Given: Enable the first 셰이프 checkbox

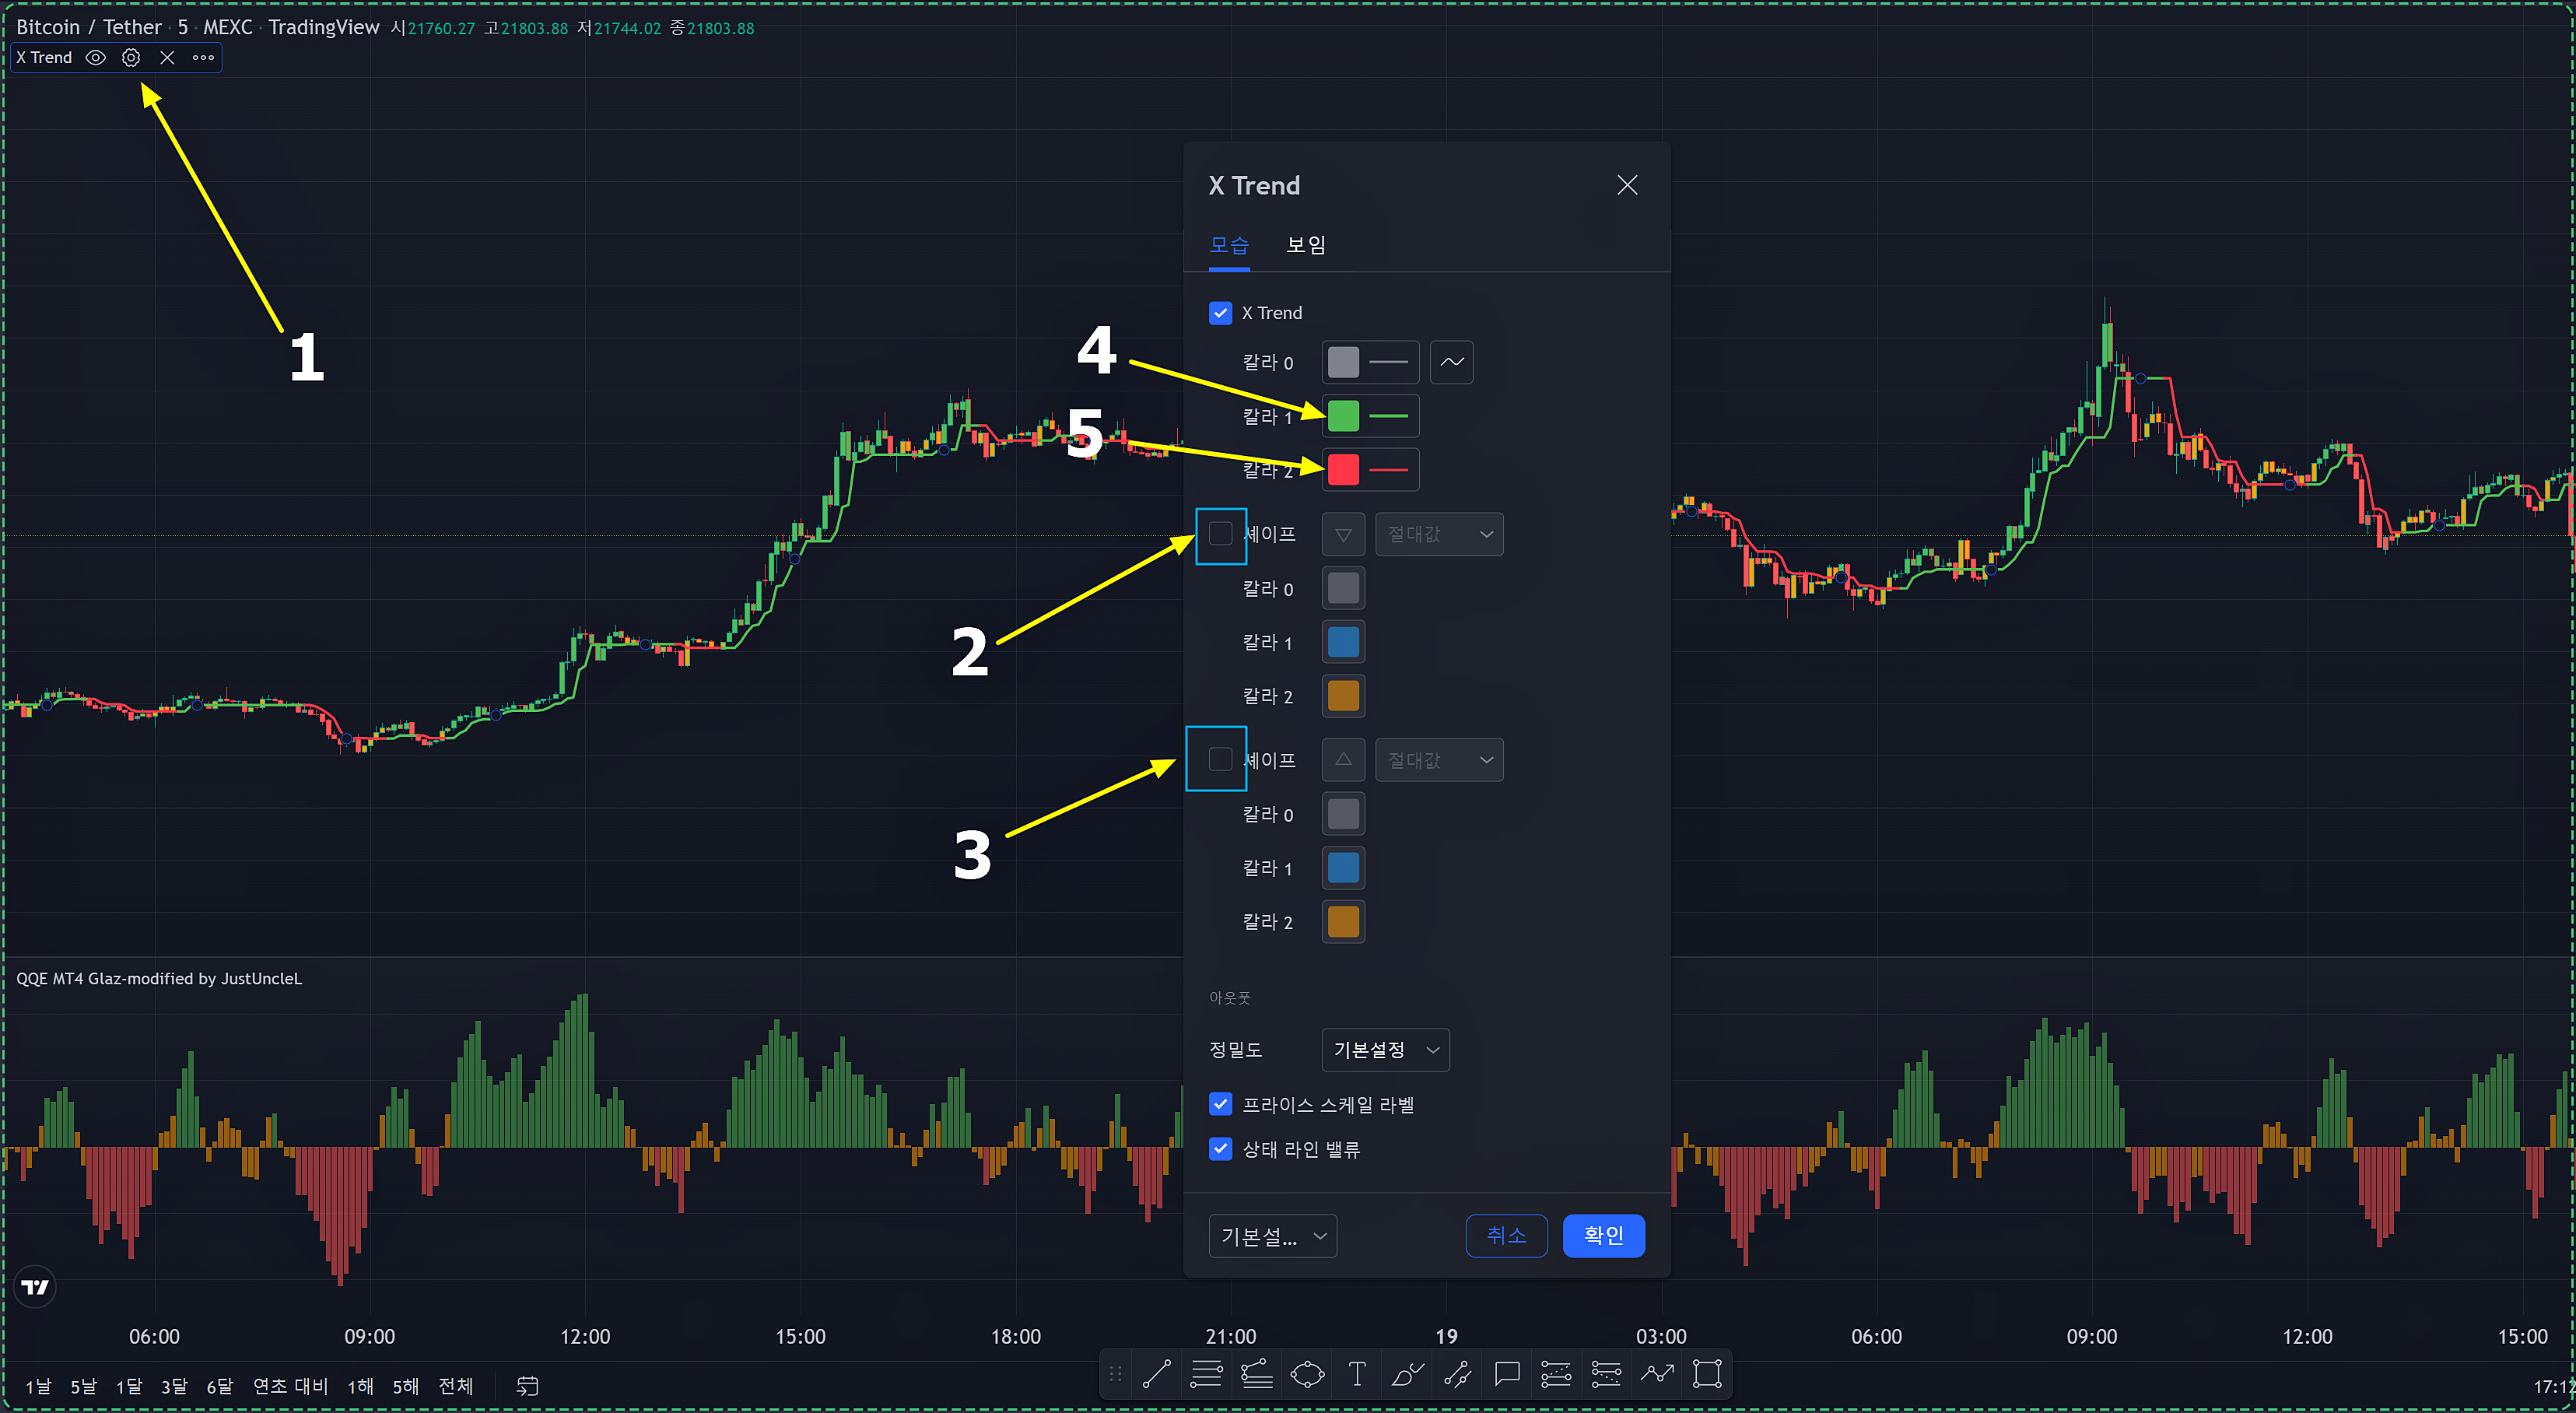Looking at the screenshot, I should [1220, 534].
